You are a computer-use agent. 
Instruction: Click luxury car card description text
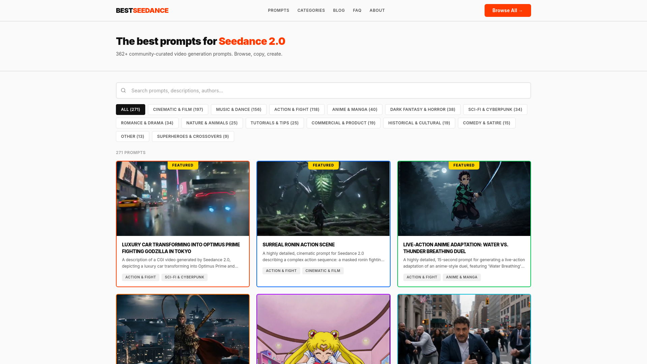tap(180, 263)
